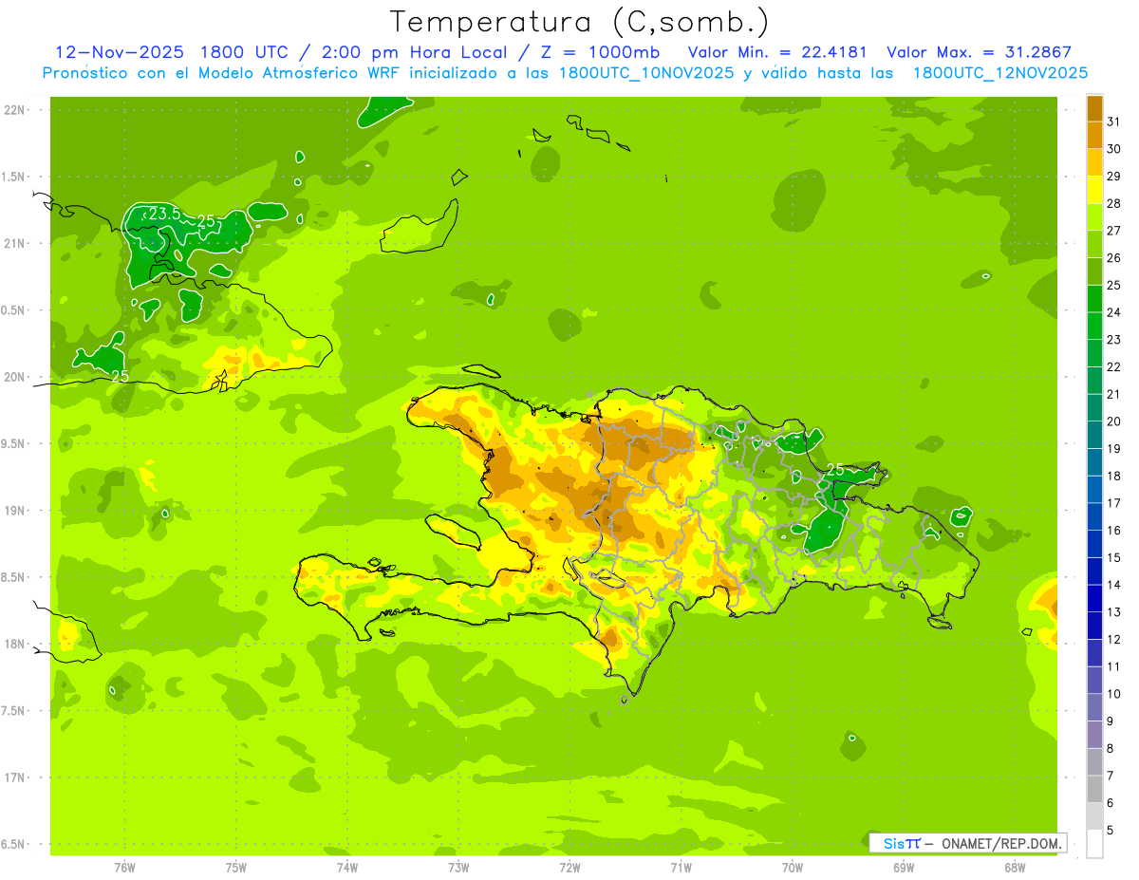The image size is (1139, 880).
Task: Pick the lime swatch between 27 and 28
Action: (x=1094, y=216)
